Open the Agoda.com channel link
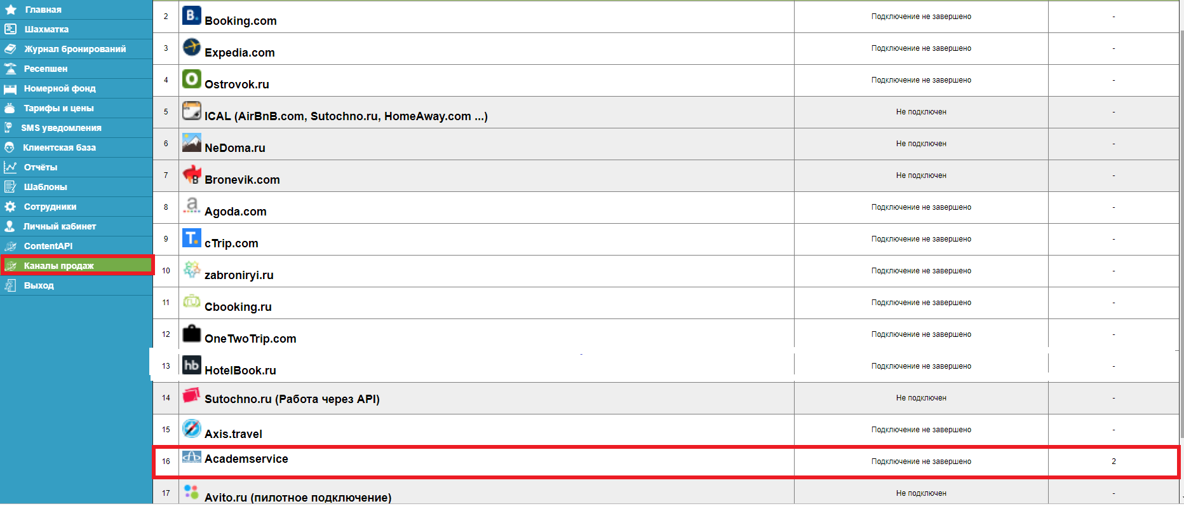1184x506 pixels. 236,212
